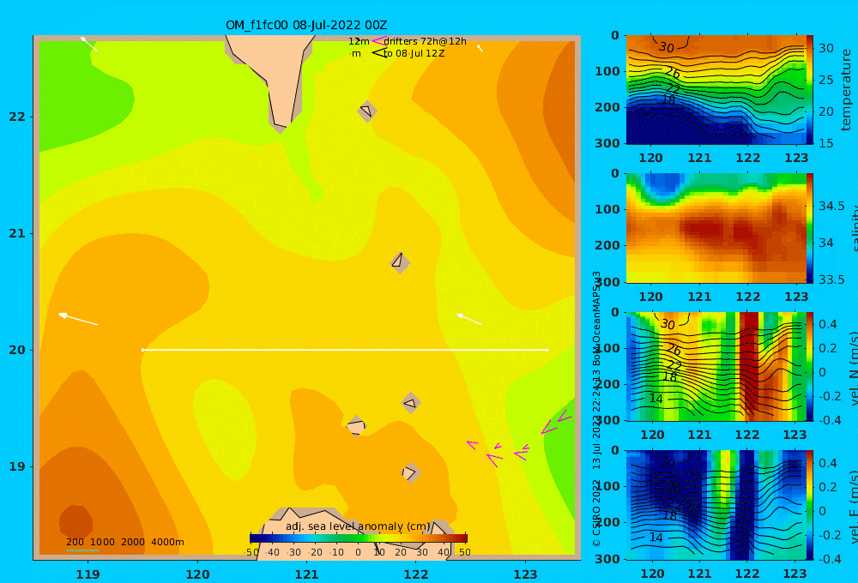Select the diamond island marker near 19N 122E
The image size is (858, 583).
410,472
